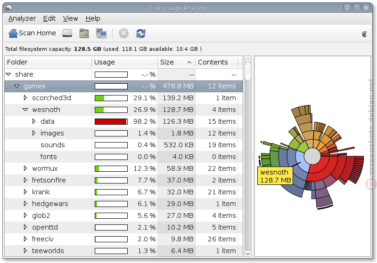Screen dimensions: 377x263
Task: Click the scrollbar up arrow
Action: [248, 59]
